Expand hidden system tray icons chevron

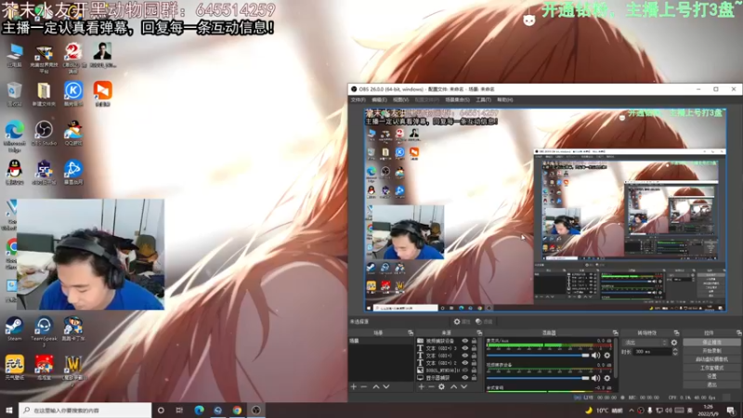[x=632, y=411]
